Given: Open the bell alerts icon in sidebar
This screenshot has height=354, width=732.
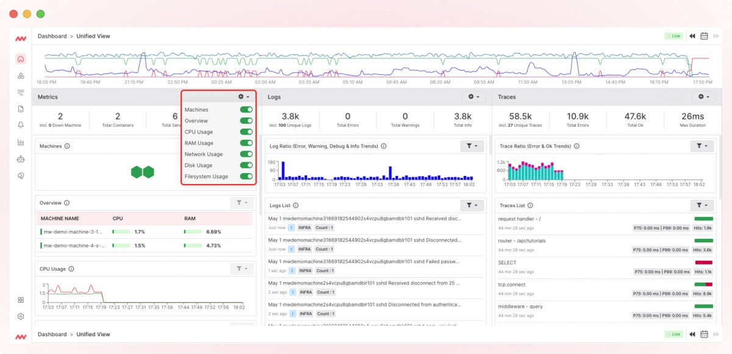Looking at the screenshot, I should tap(21, 125).
